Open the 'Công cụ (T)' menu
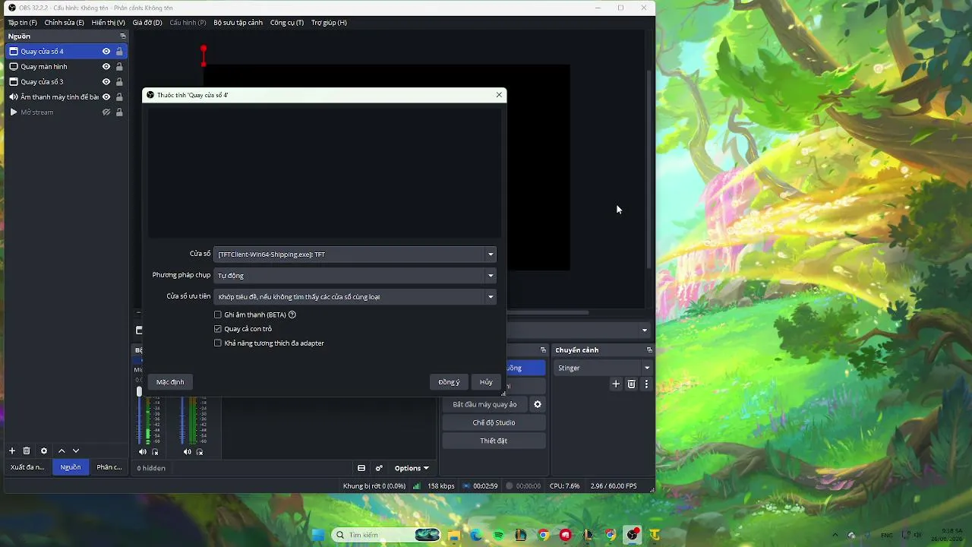 (x=287, y=23)
